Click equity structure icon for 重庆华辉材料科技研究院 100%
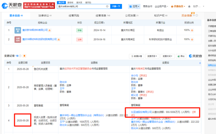 (192, 40)
